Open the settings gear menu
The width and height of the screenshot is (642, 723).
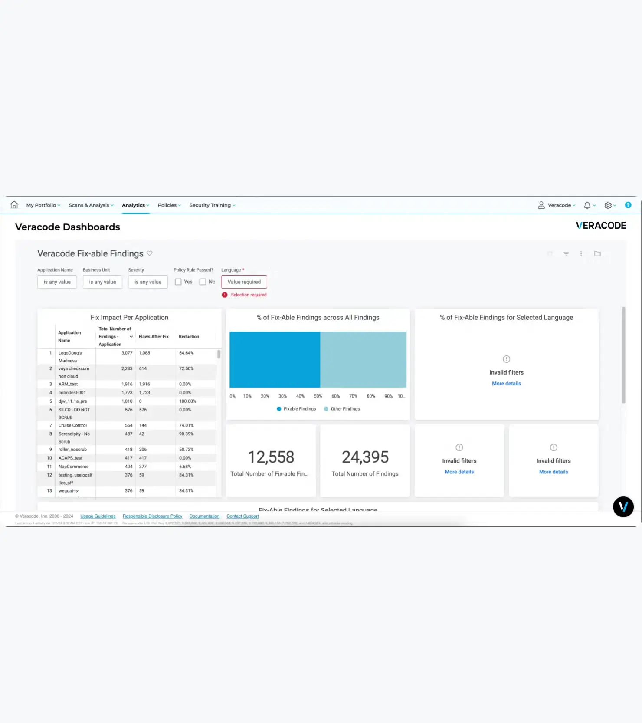click(608, 205)
